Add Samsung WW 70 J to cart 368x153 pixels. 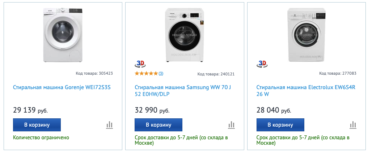(158, 125)
